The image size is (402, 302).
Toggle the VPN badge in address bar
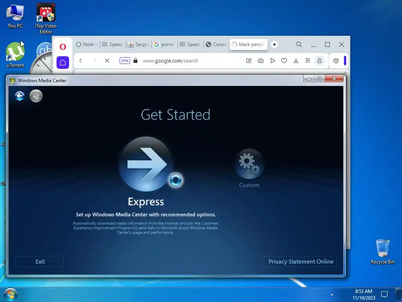124,61
